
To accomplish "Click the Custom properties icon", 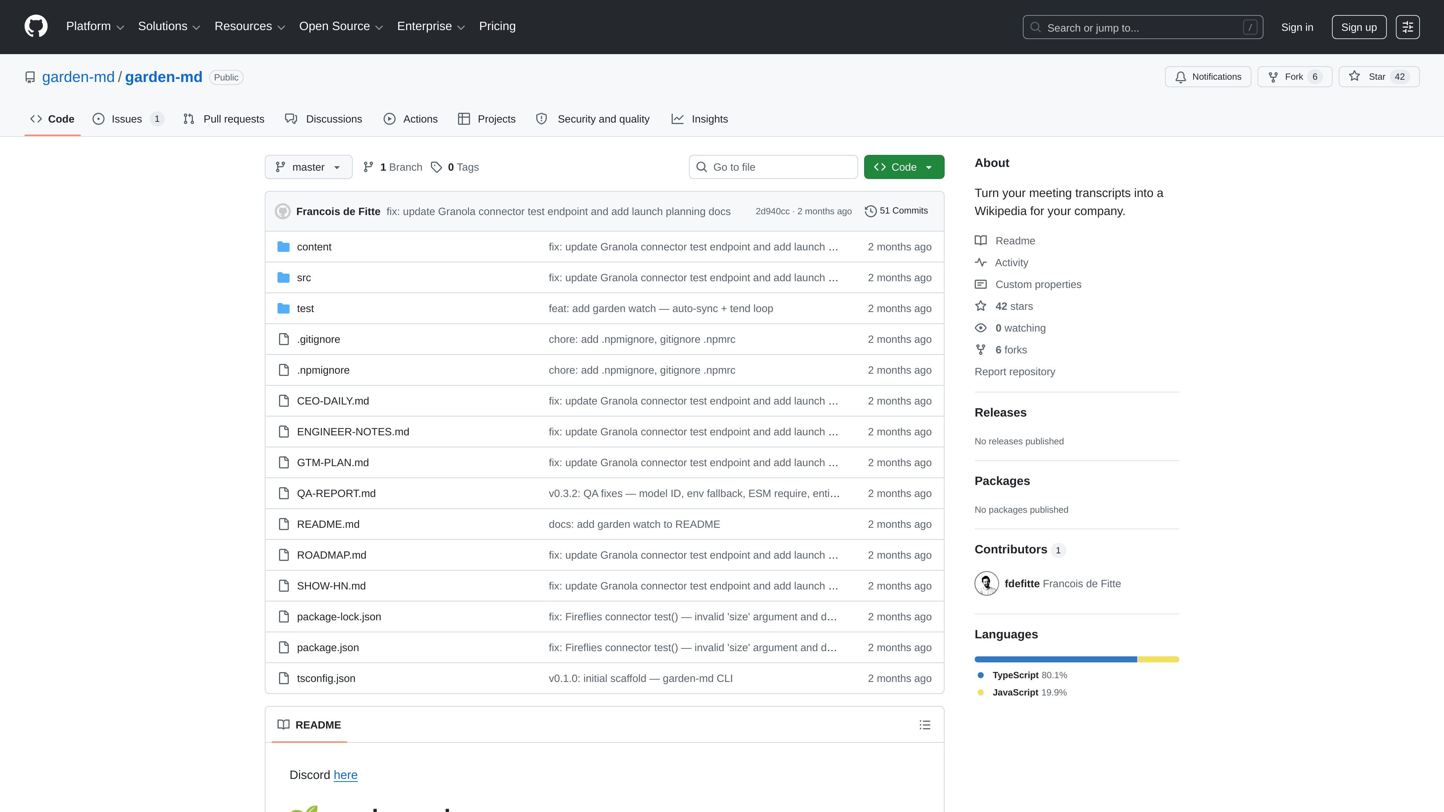I will coord(980,284).
